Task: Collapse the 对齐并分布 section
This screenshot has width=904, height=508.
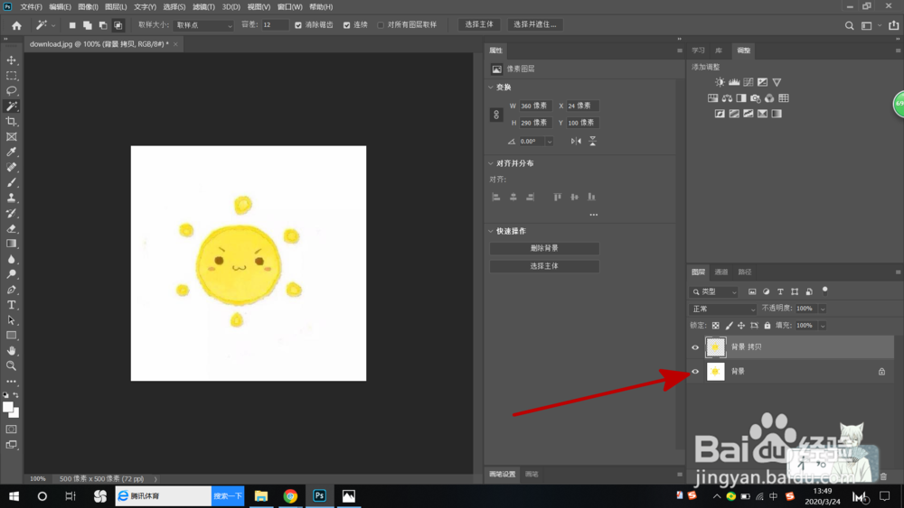Action: pyautogui.click(x=491, y=163)
